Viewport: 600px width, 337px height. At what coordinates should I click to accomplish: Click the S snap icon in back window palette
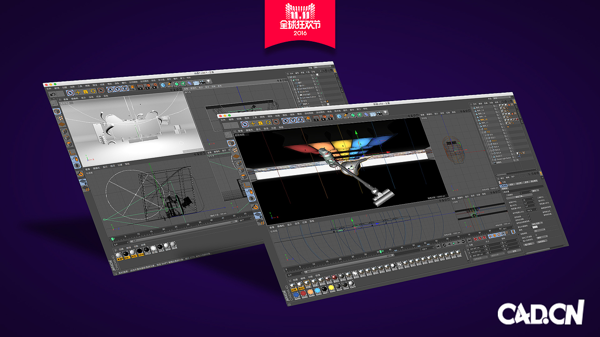click(77, 165)
